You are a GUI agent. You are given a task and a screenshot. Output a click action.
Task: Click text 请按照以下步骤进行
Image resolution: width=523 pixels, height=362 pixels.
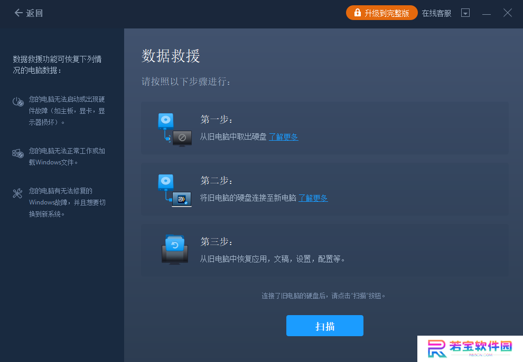186,82
